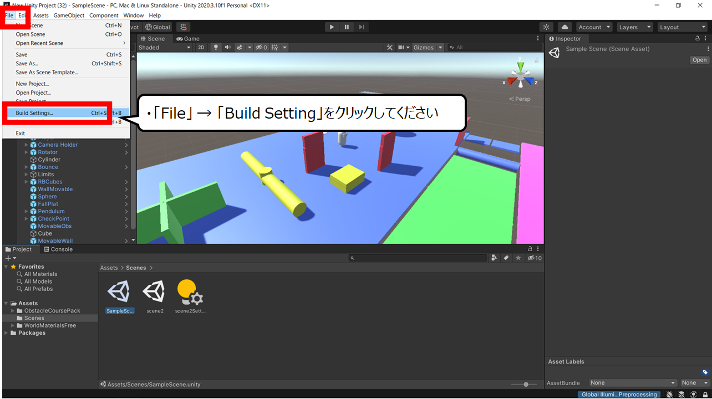Toggle scene effects layers icon

[x=240, y=48]
